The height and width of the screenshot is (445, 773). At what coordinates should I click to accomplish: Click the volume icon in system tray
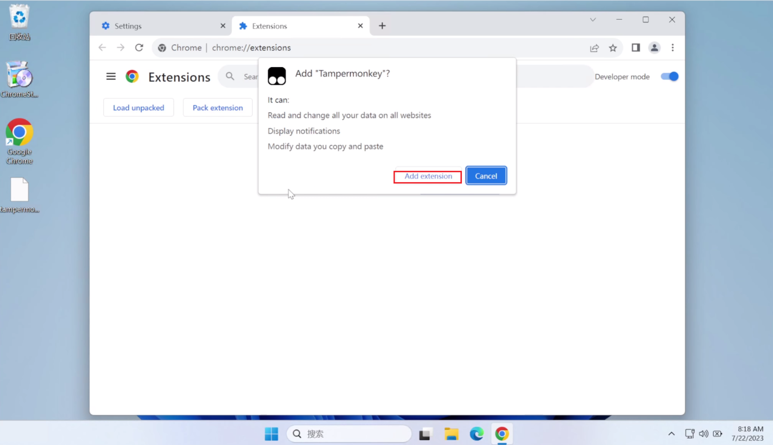(704, 434)
